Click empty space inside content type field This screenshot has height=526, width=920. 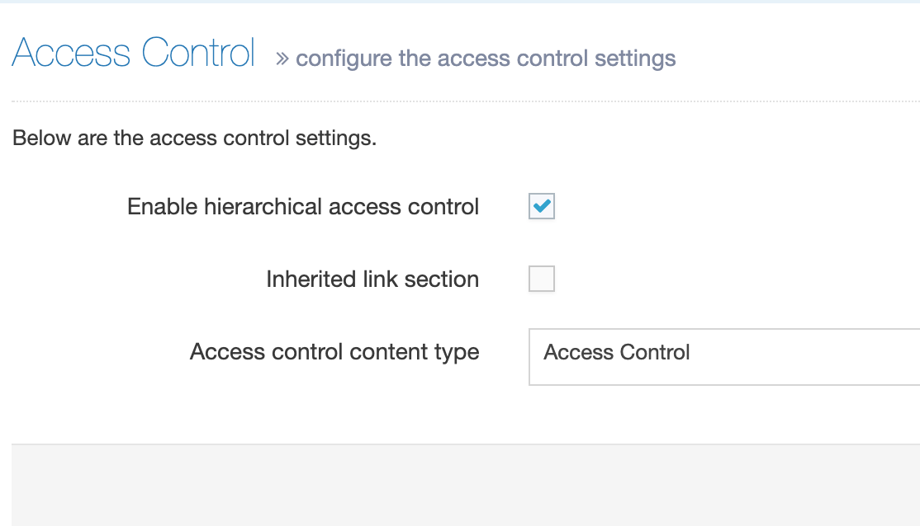[x=809, y=357]
